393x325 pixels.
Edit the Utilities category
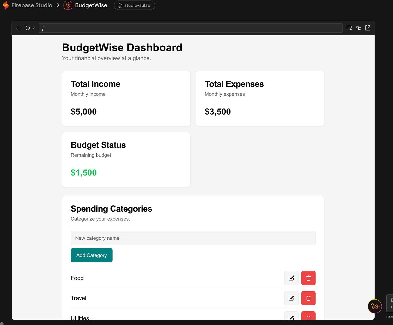(x=291, y=316)
